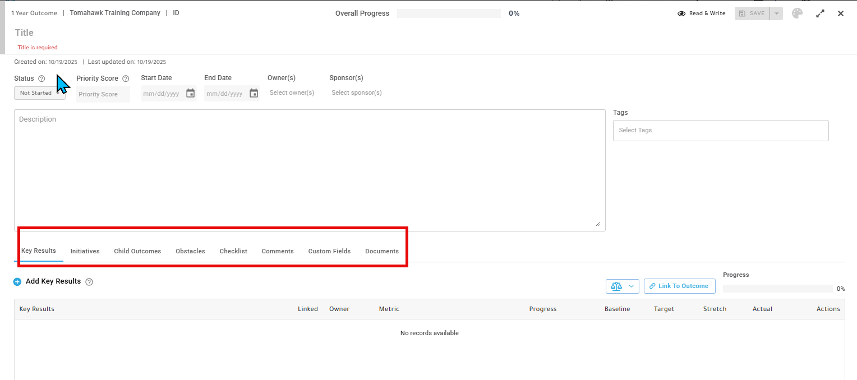Click the Tomahawk Training Company text
The height and width of the screenshot is (380, 857).
[115, 13]
